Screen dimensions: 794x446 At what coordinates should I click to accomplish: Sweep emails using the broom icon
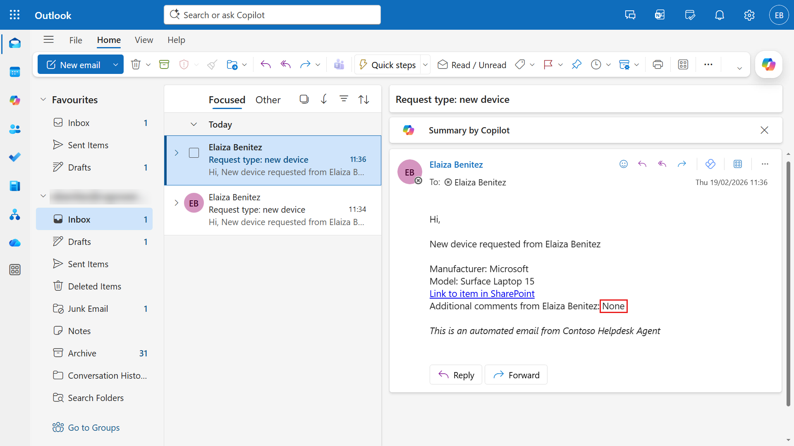coord(211,64)
